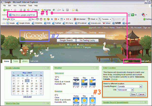Click the address bar URL field

[x=68, y=15]
